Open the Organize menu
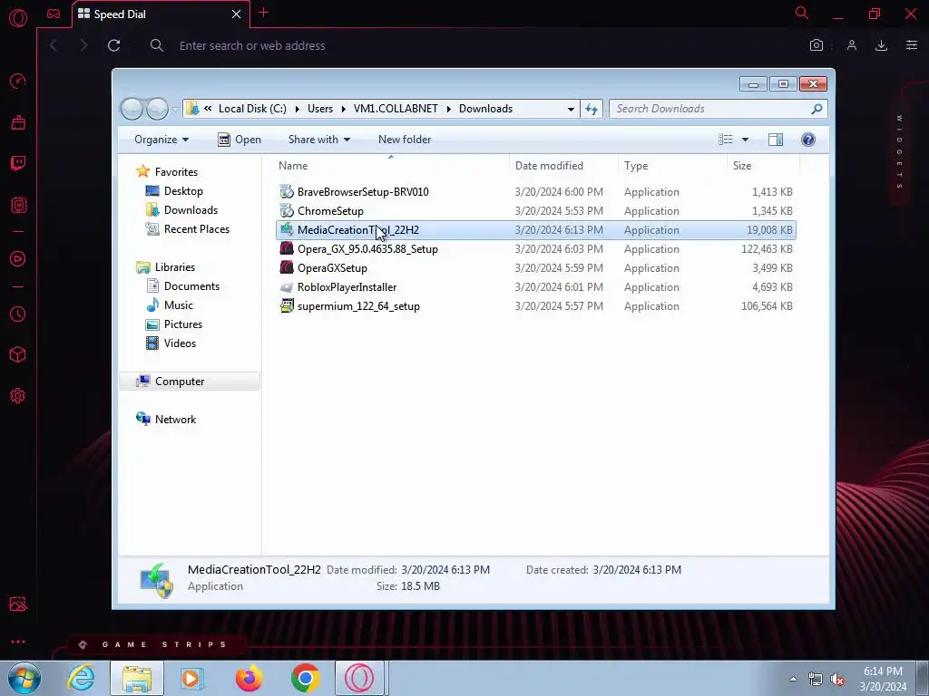 [161, 140]
